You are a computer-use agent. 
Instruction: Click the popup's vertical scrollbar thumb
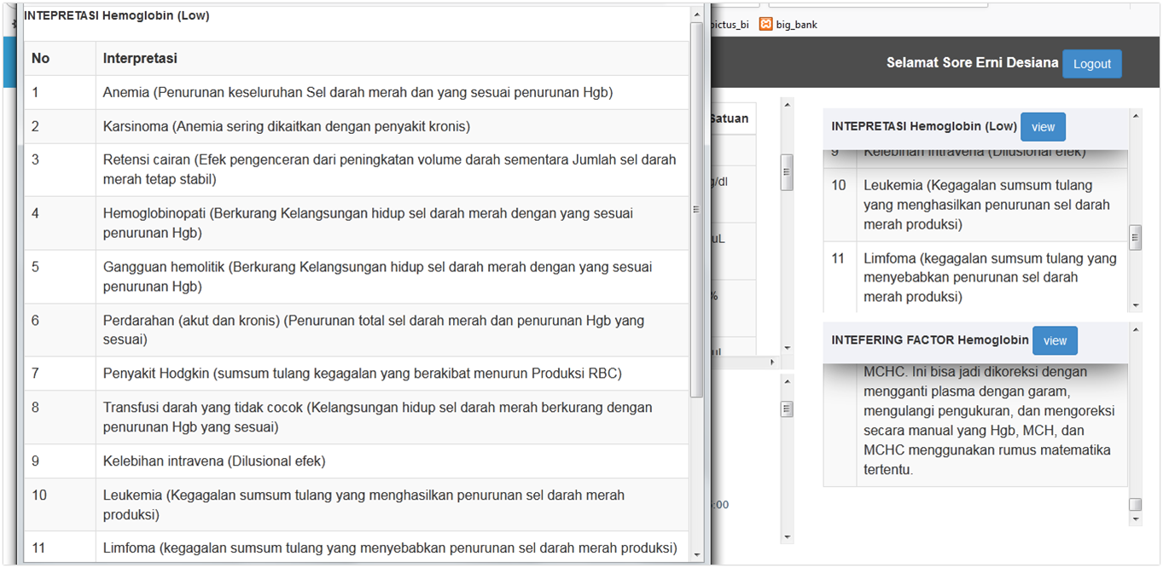point(697,209)
